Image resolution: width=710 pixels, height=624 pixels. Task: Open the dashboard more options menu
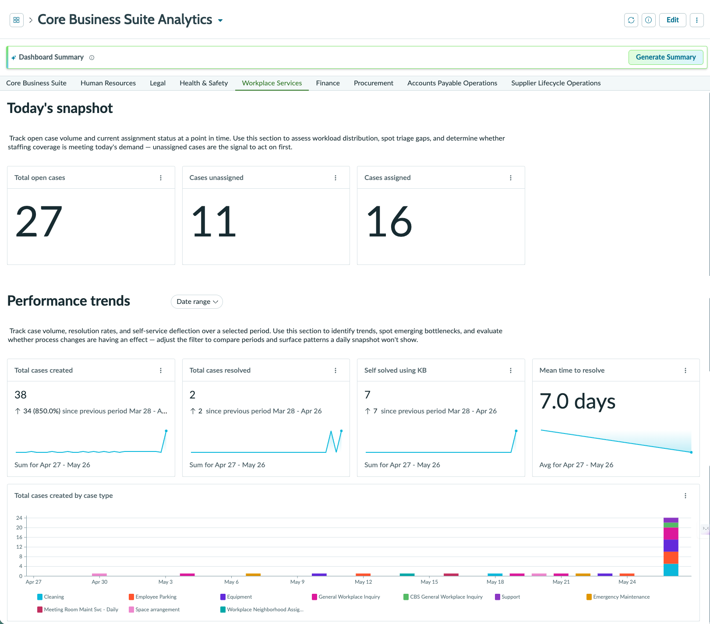[x=697, y=20]
